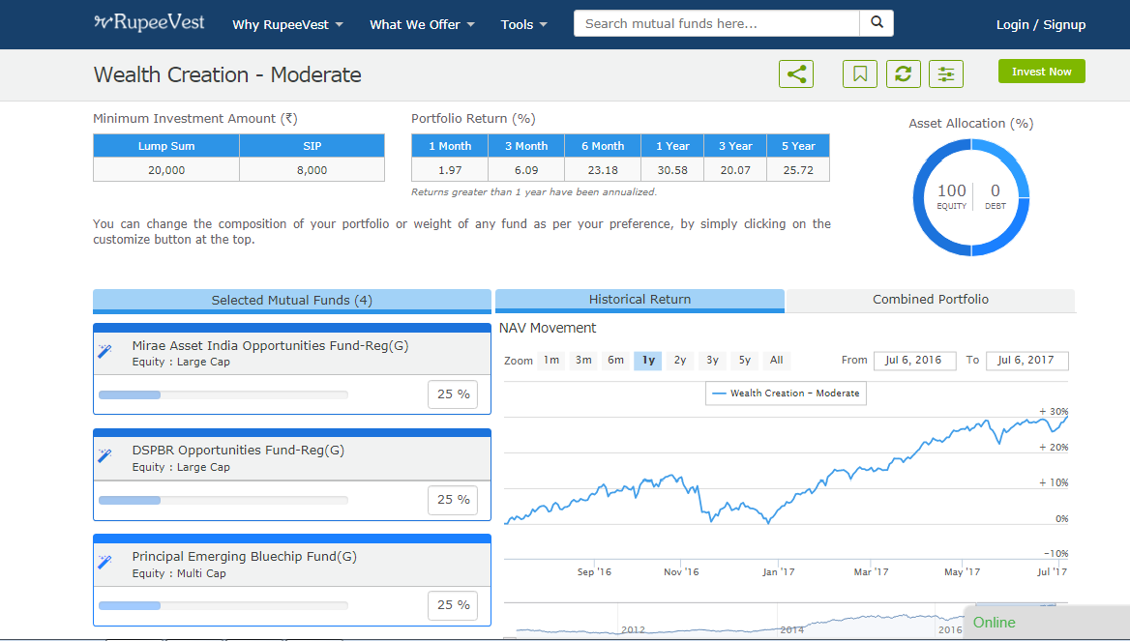
Task: Click the 20,000 lump sum amount
Action: pyautogui.click(x=166, y=170)
